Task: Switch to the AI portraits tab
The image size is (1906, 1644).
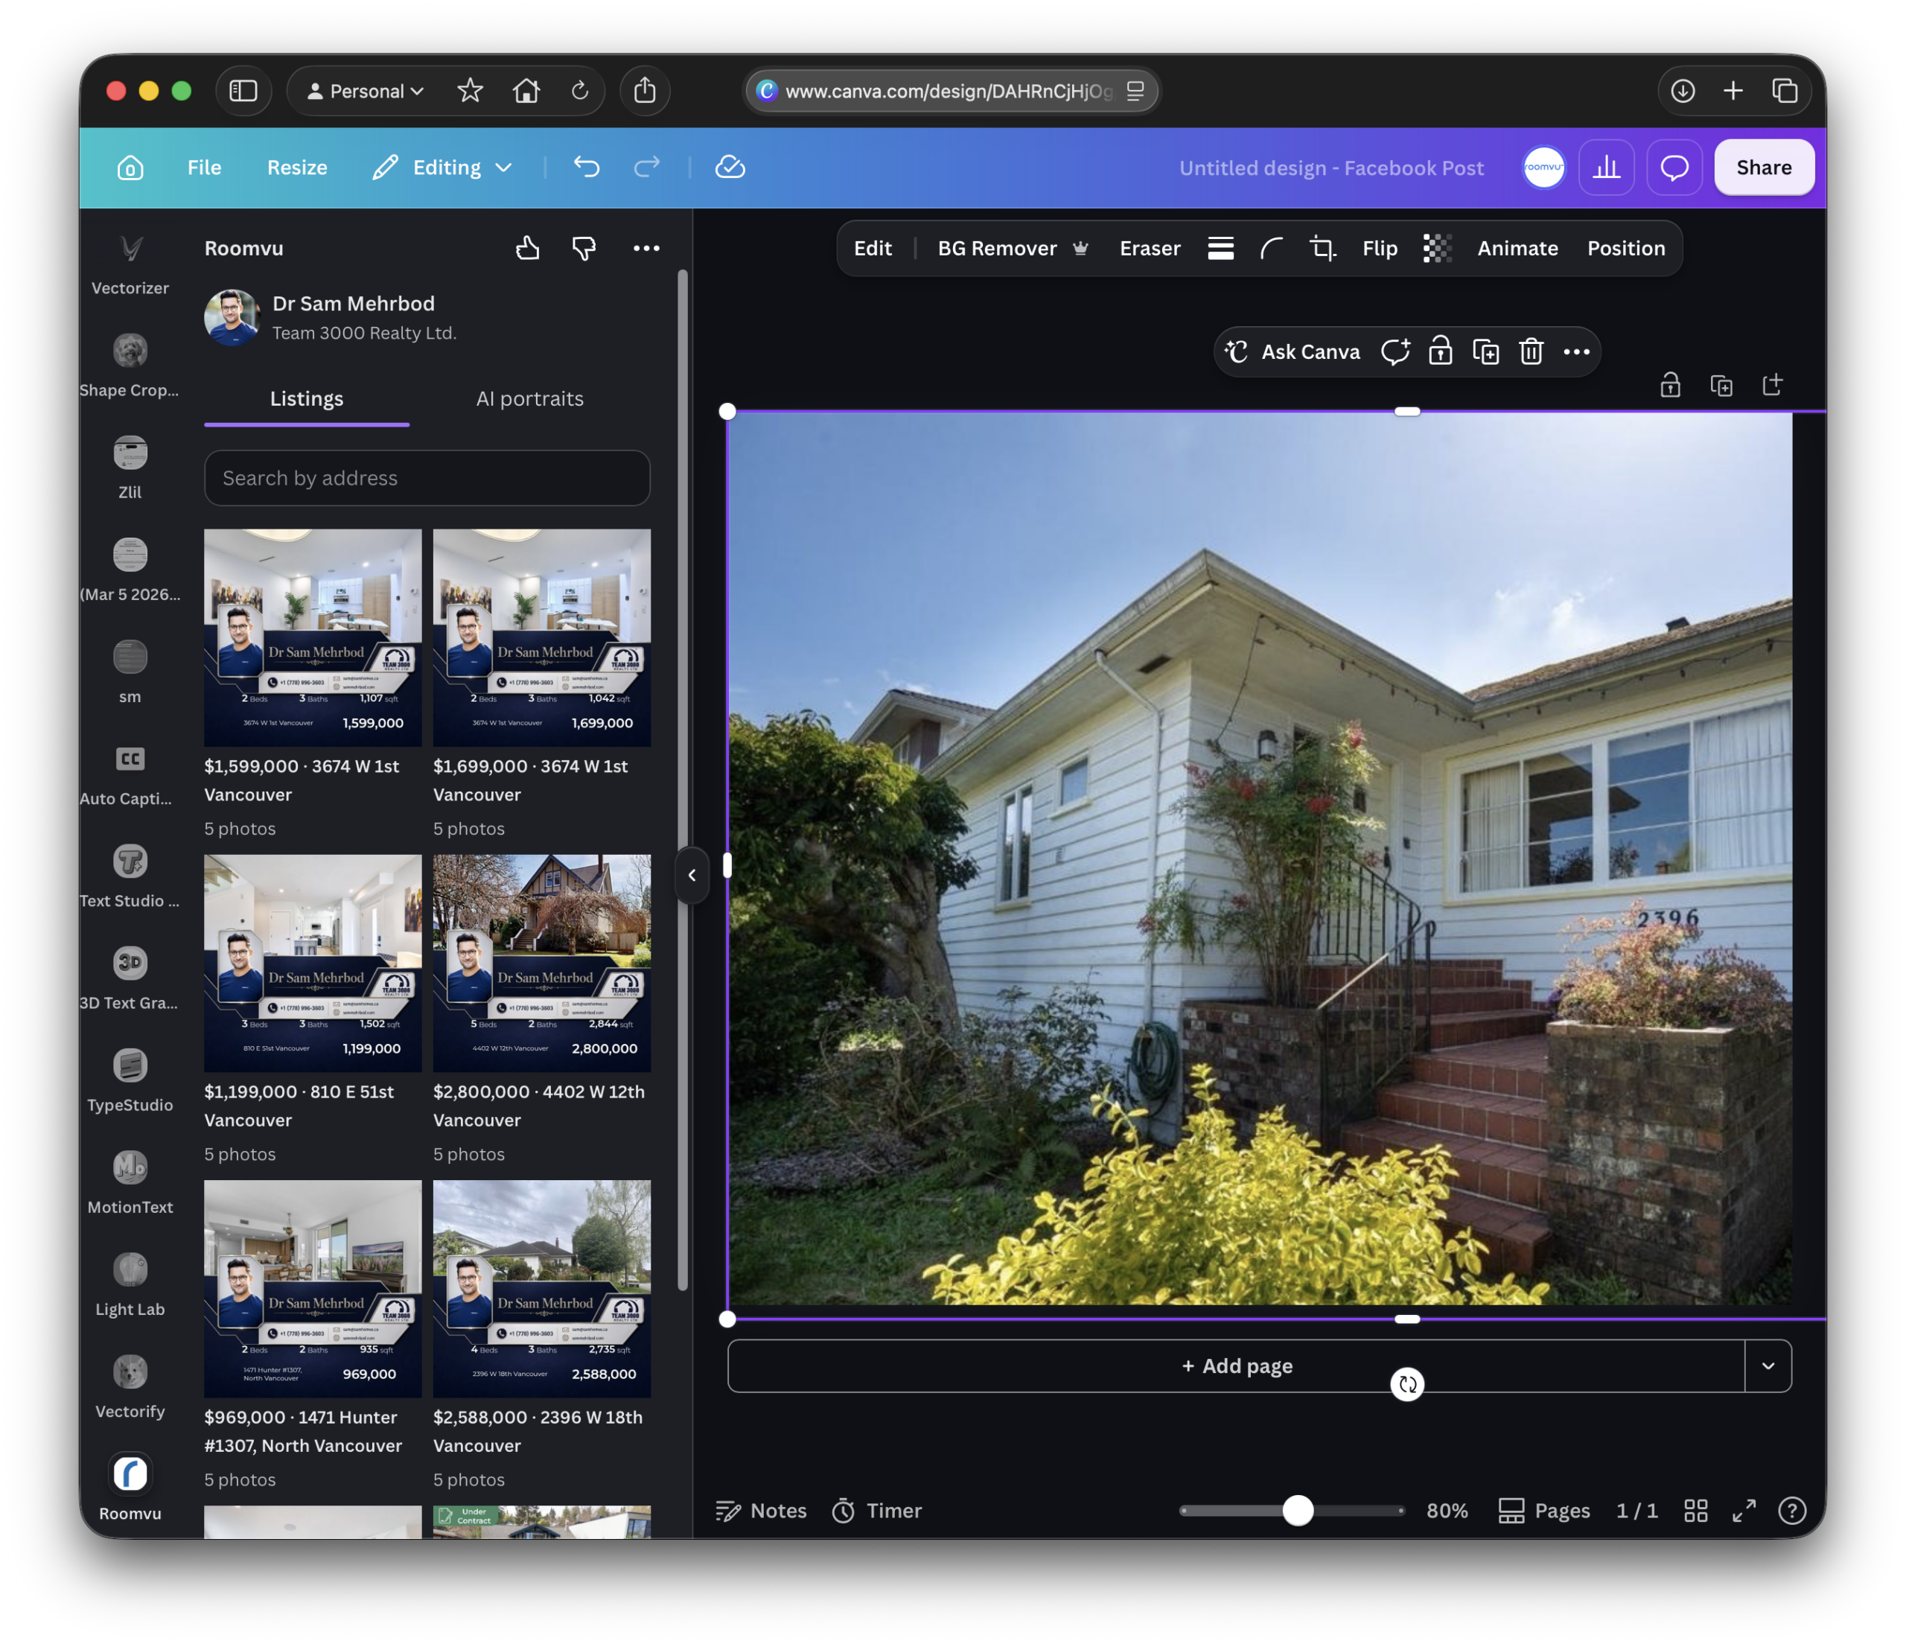Action: click(530, 398)
